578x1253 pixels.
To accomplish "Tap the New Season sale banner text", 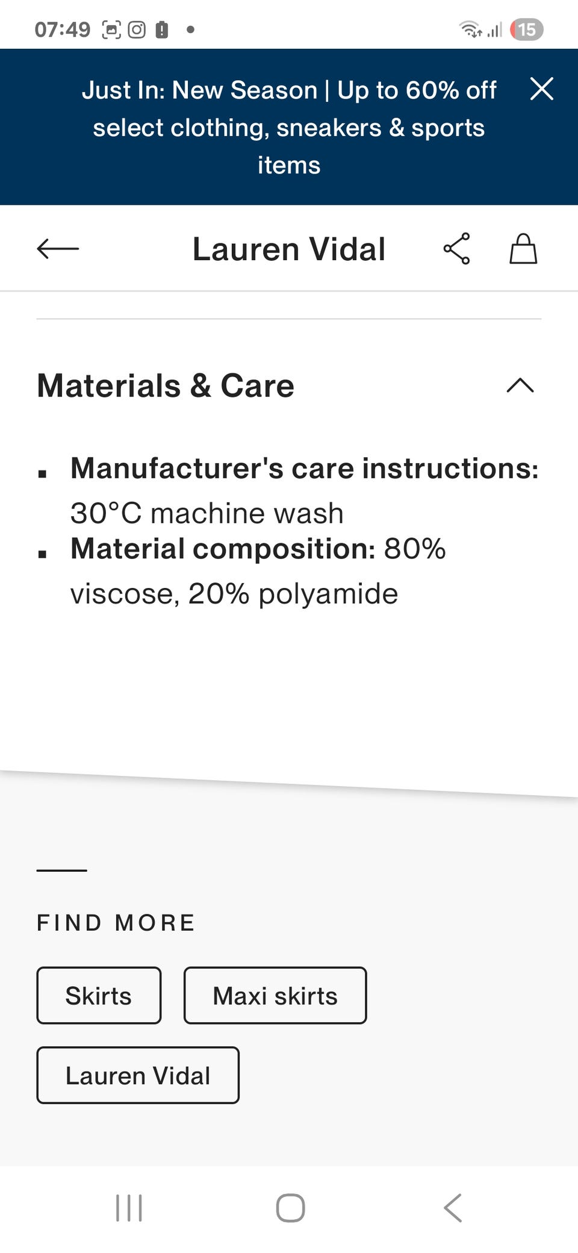I will (289, 127).
